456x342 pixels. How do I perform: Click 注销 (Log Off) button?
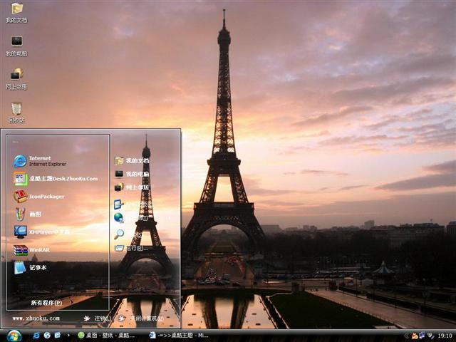coord(98,318)
